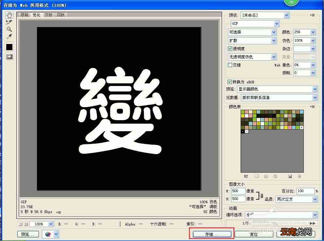
Task: Open the 品质 两次立方 dropdown
Action: tap(297, 199)
